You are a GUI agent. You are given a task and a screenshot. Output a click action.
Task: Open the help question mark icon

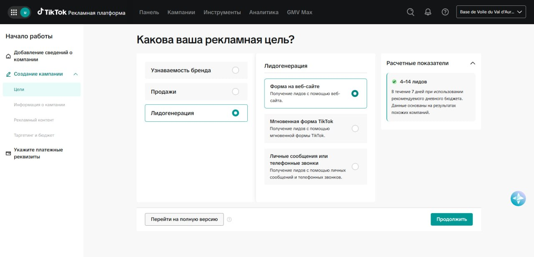pos(445,12)
